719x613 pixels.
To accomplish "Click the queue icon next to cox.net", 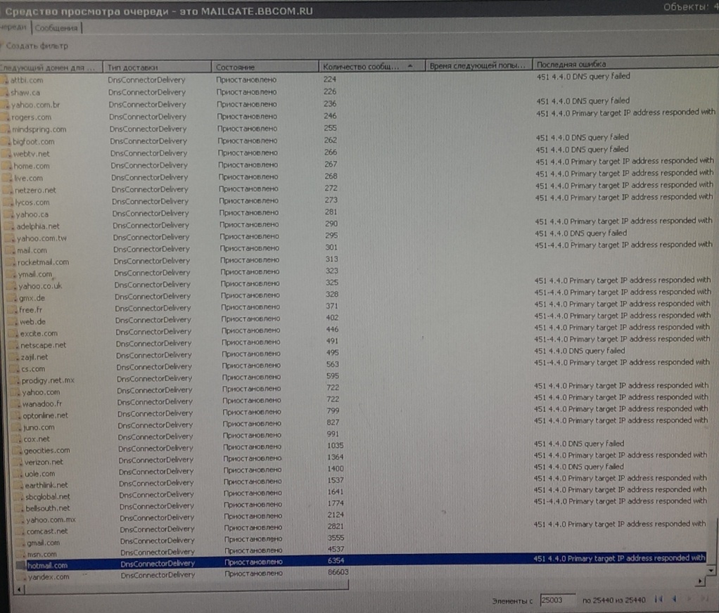I will (x=17, y=439).
